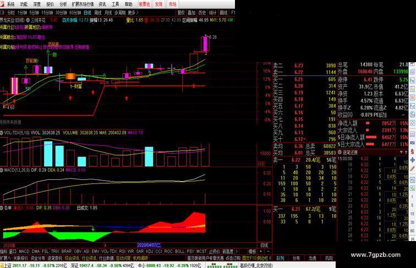Expand the 逐笔还原 panel dropdown
The height and width of the screenshot is (268, 416).
340,152
